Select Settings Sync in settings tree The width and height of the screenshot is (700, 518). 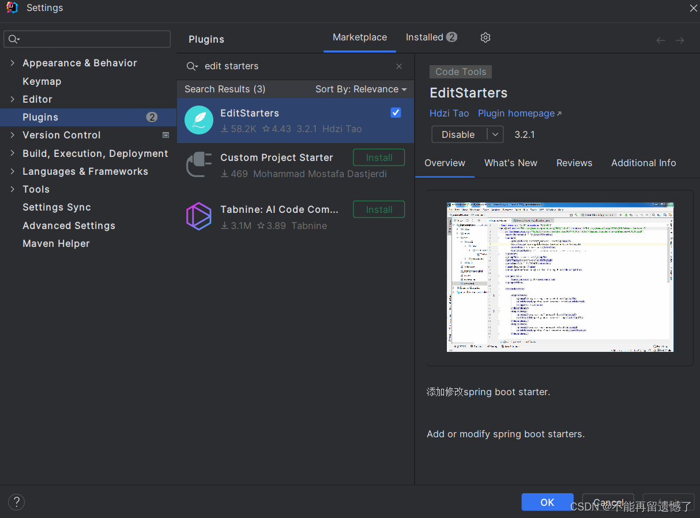[x=57, y=207]
